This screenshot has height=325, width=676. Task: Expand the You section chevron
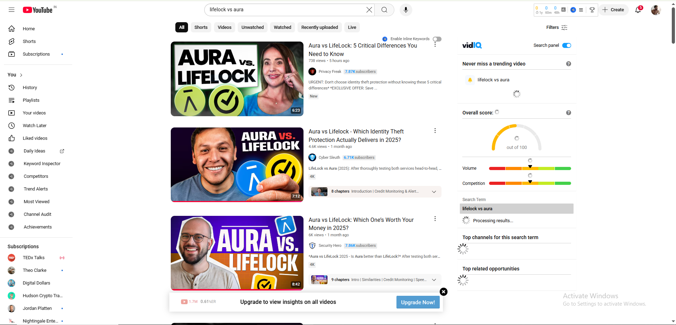click(21, 75)
